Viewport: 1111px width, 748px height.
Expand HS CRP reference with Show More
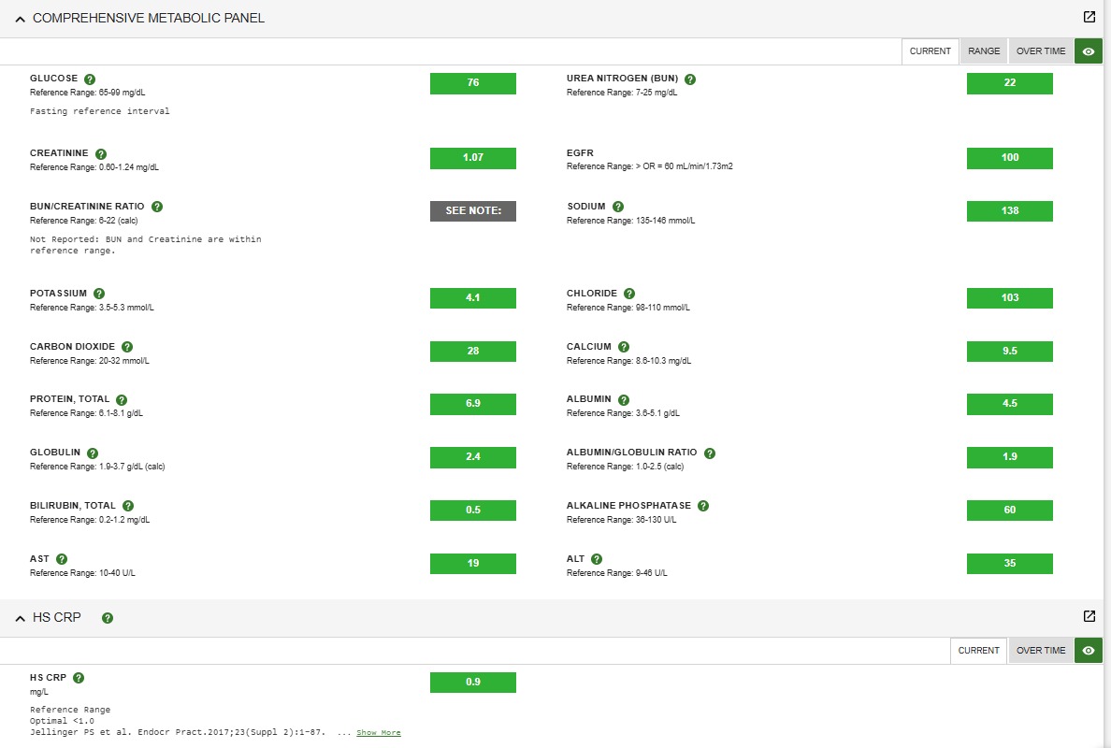[x=379, y=732]
